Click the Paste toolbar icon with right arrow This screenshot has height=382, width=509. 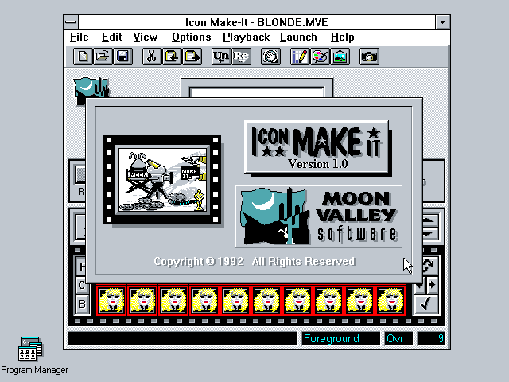(x=192, y=57)
